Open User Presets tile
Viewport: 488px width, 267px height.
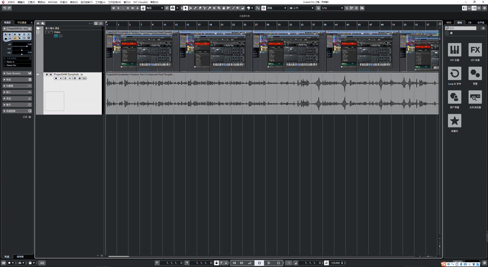point(454,97)
